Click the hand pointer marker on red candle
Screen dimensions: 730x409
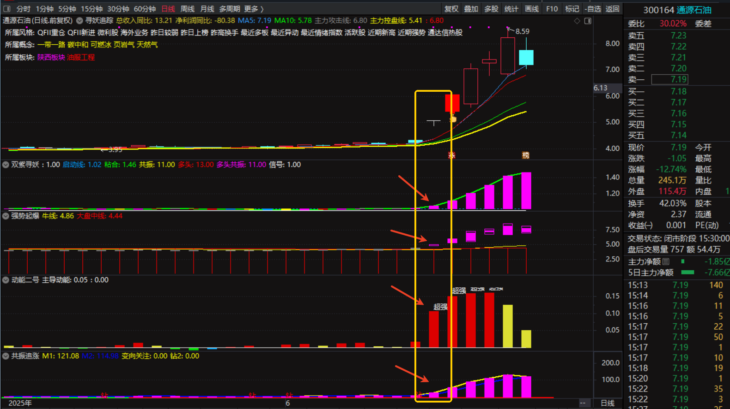[x=453, y=119]
